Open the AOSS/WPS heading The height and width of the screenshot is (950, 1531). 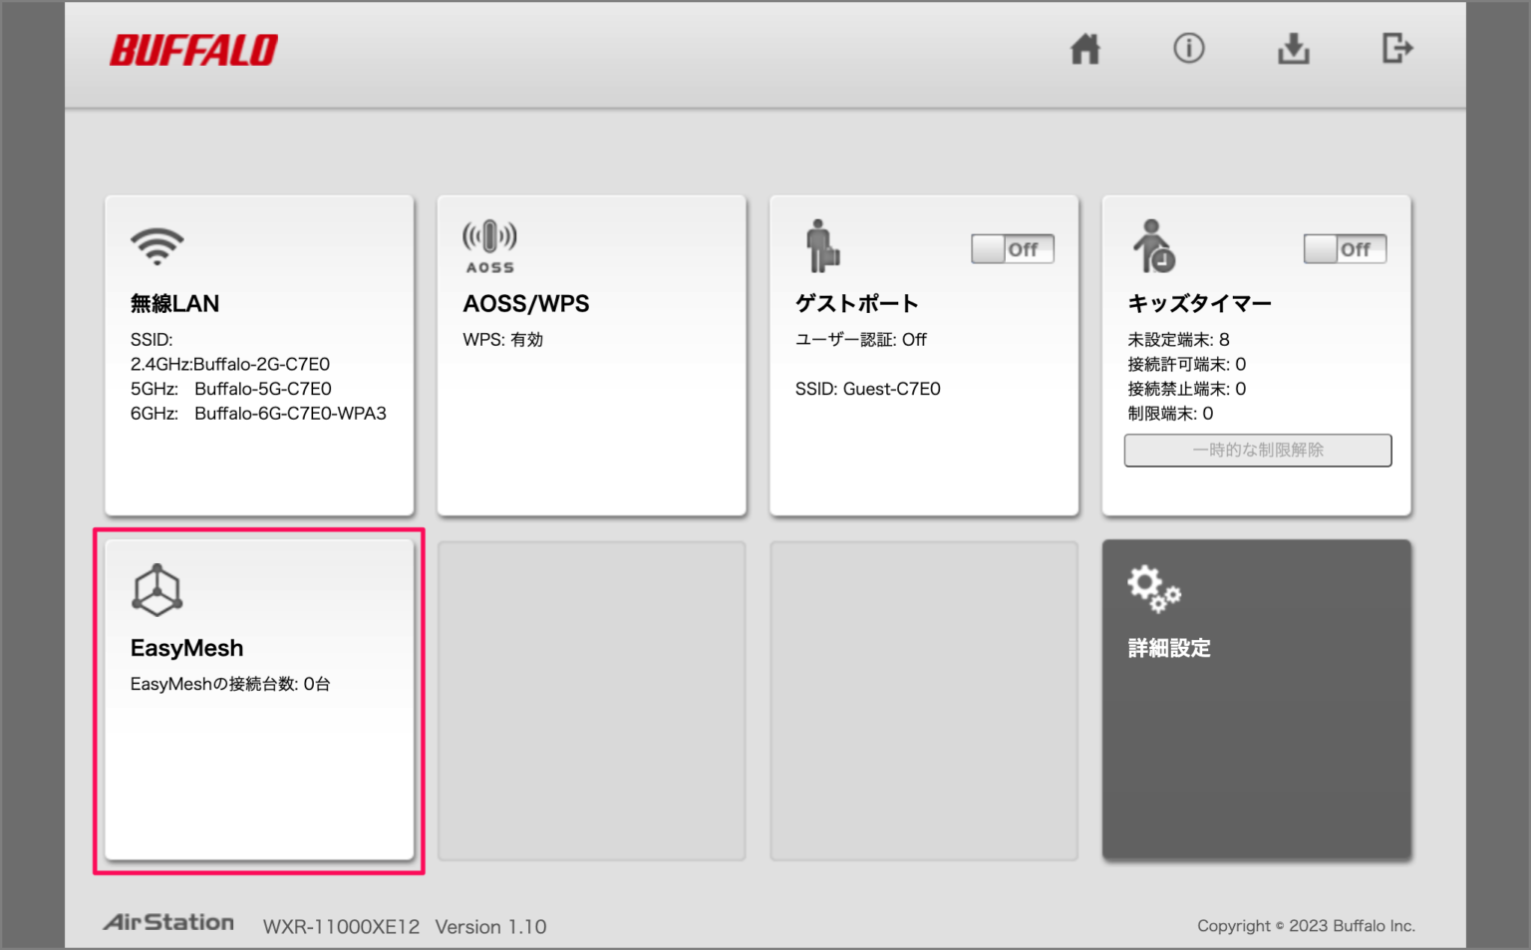point(525,304)
